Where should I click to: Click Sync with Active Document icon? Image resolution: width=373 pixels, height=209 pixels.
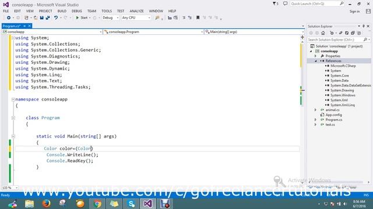coord(340,33)
